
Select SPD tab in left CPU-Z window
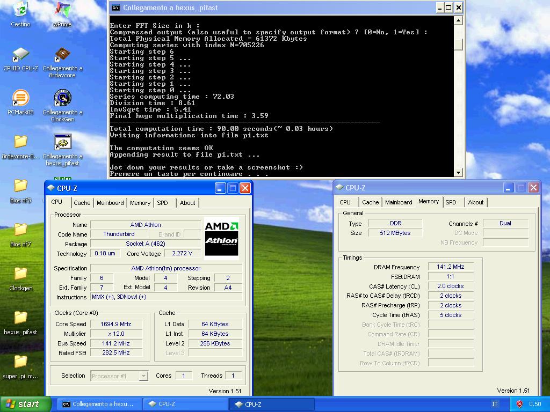pos(162,203)
